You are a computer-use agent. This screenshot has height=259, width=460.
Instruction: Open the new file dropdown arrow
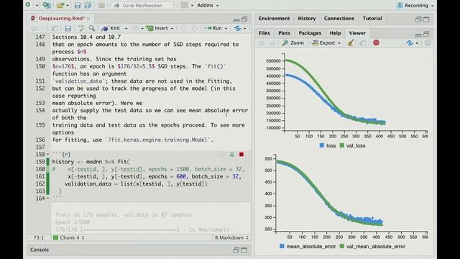pos(37,5)
